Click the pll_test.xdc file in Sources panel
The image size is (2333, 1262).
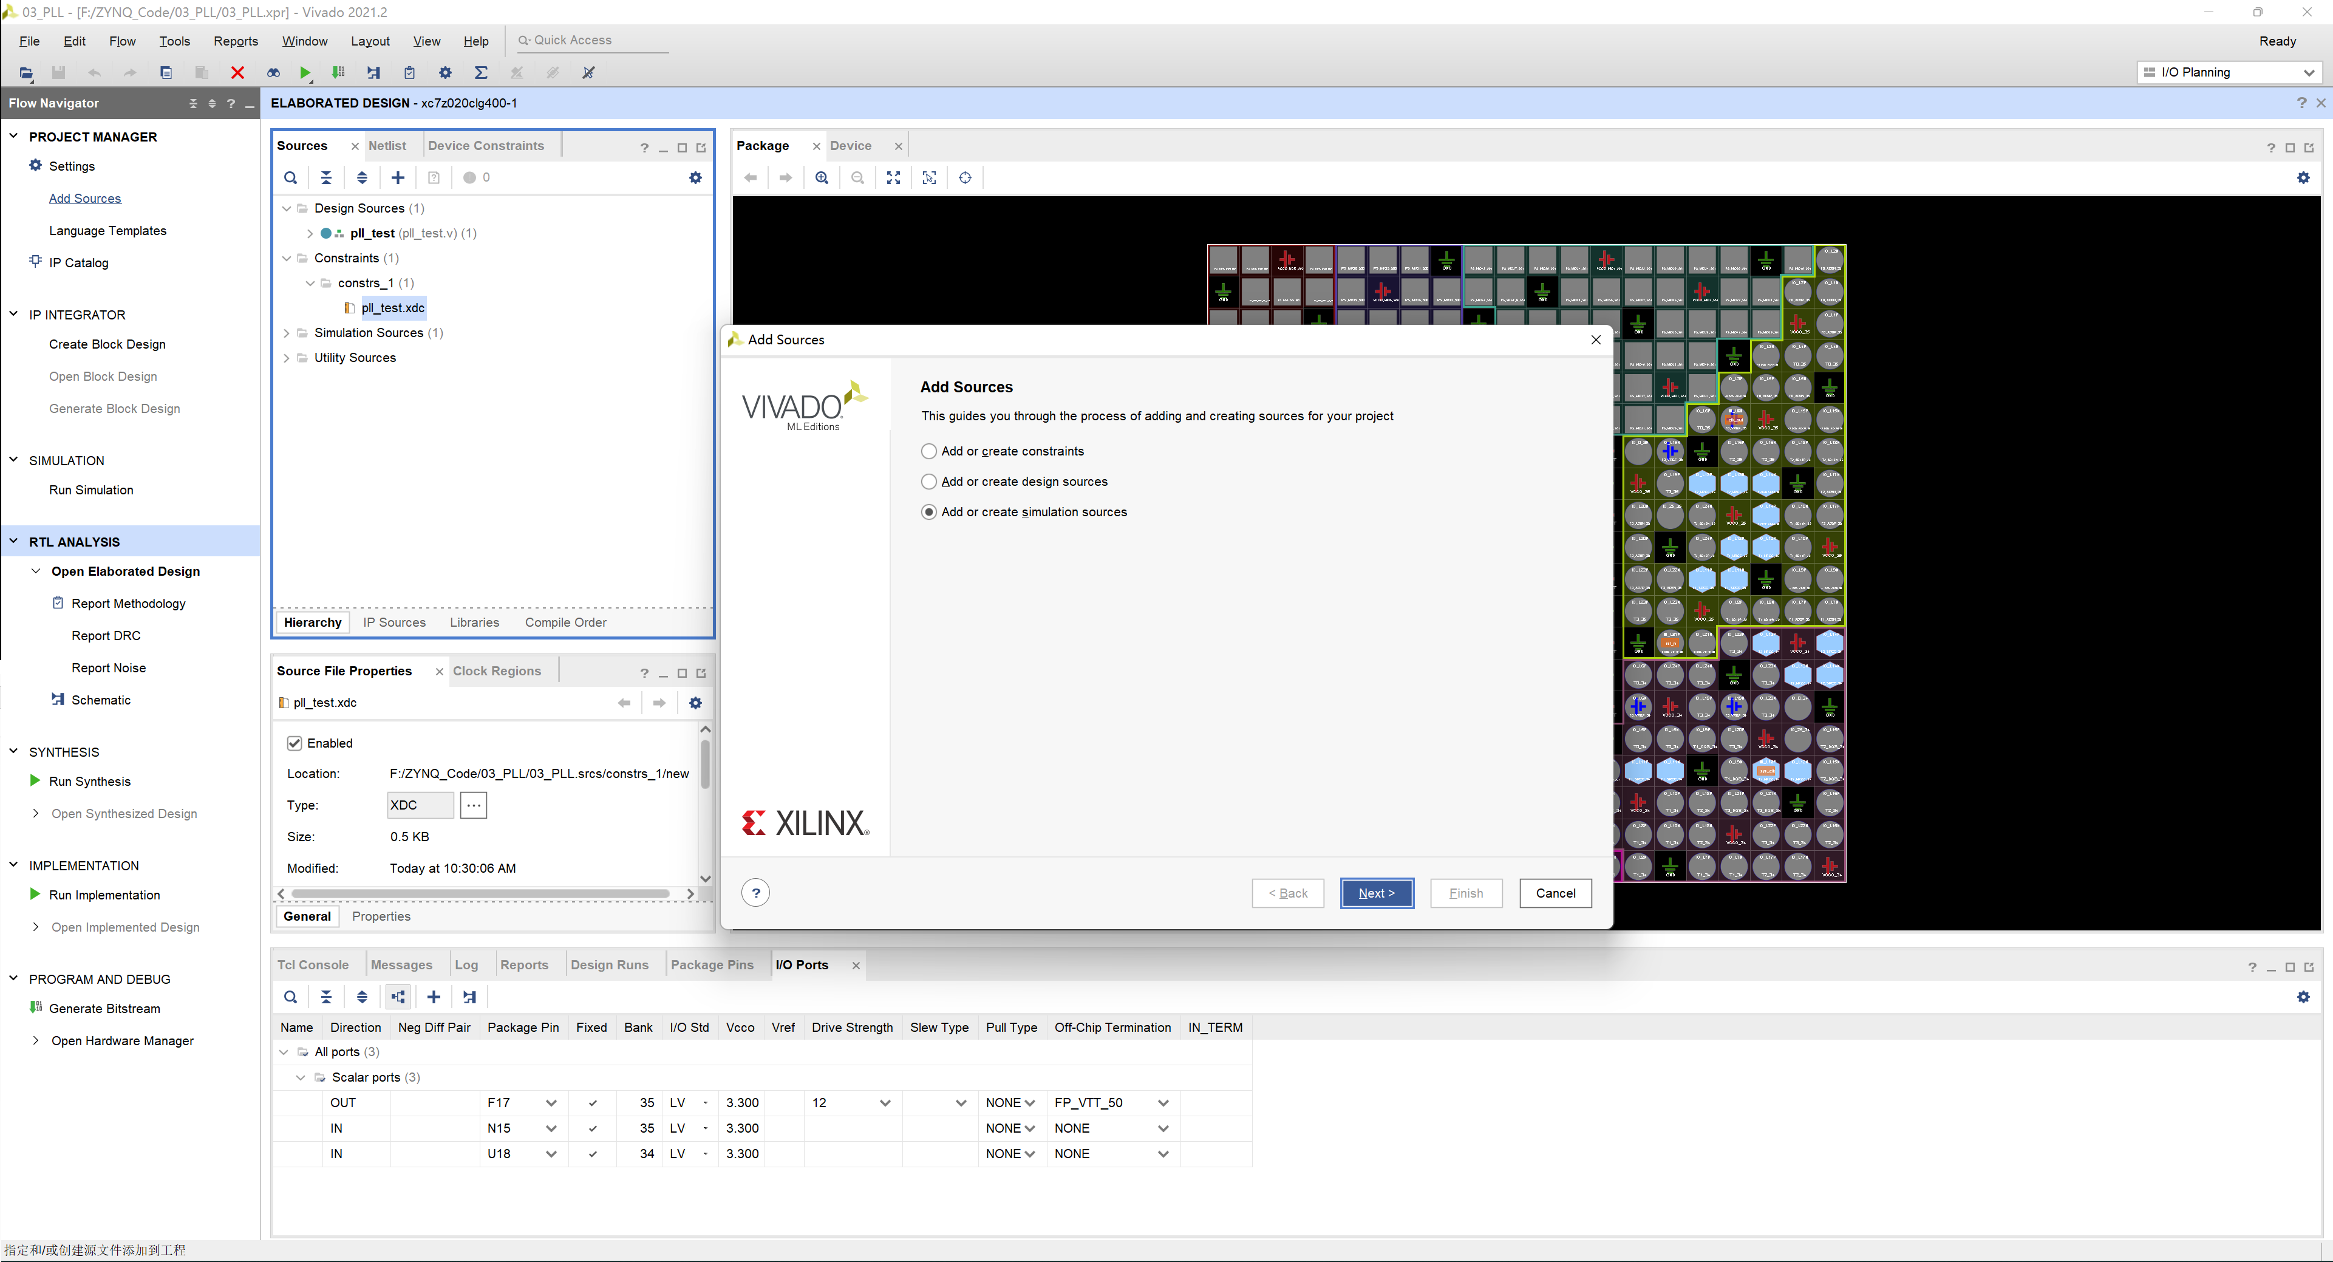[392, 306]
